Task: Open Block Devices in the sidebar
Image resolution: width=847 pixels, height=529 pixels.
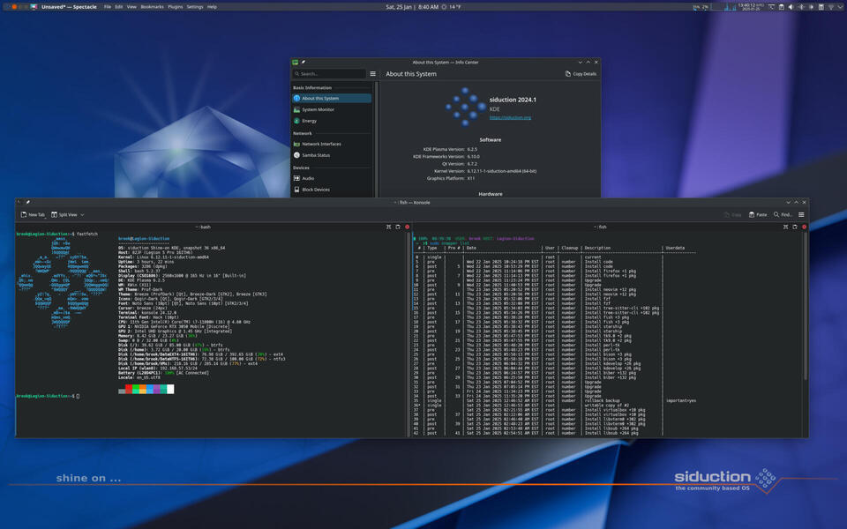Action: [332, 190]
